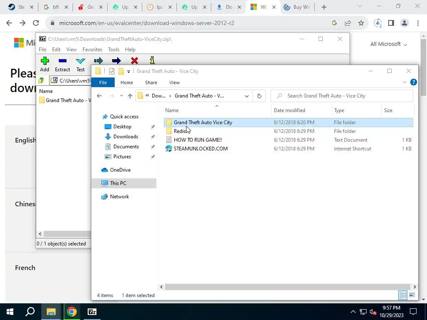The width and height of the screenshot is (427, 320).
Task: Click Explorer up-directory arrow
Action: click(x=130, y=96)
